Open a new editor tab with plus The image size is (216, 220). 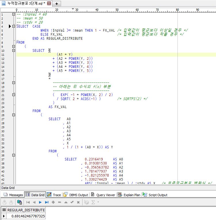(57, 4)
